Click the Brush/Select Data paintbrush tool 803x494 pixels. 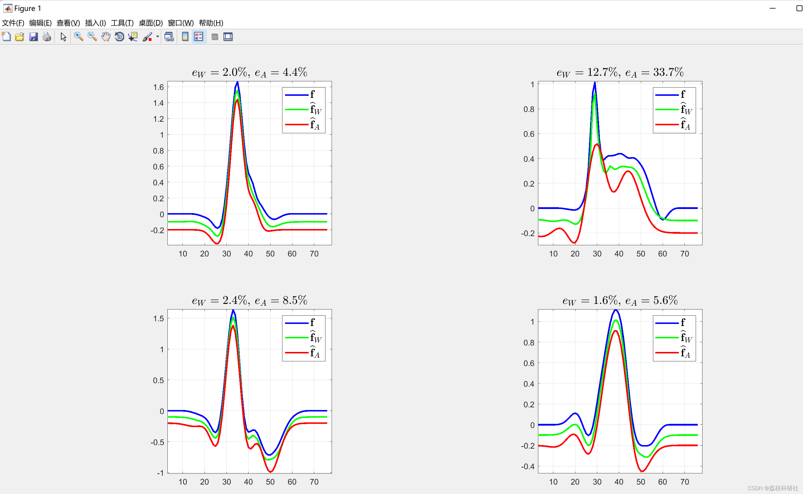coord(147,37)
